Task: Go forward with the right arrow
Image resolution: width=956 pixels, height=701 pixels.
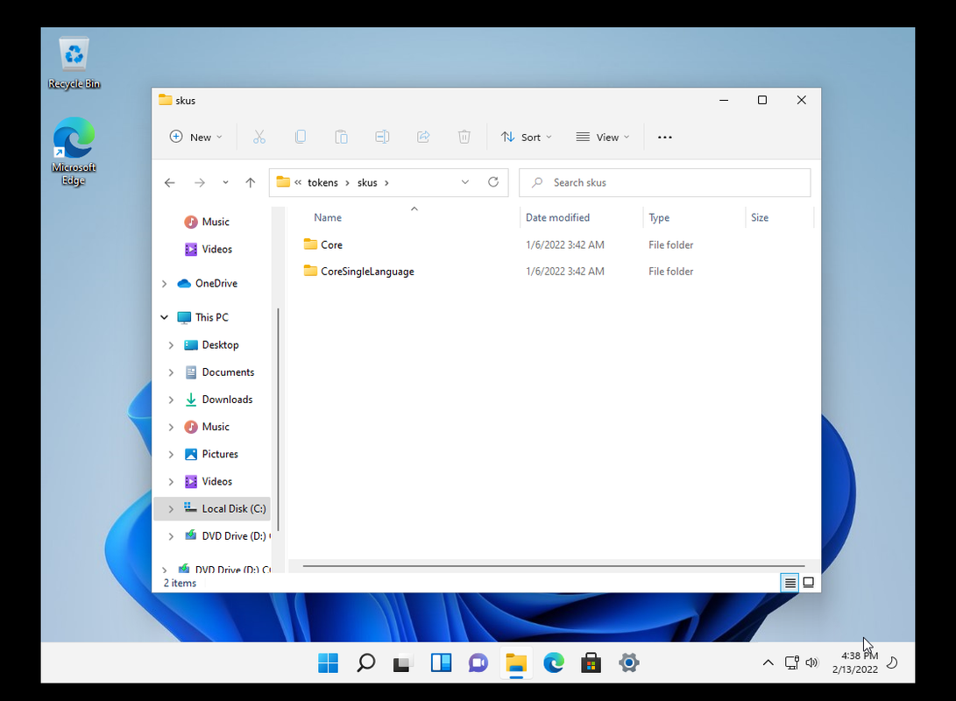Action: [200, 182]
